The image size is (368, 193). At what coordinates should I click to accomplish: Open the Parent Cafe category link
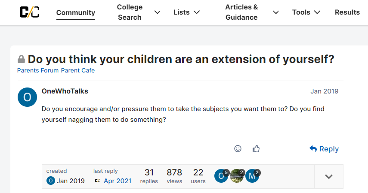pyautogui.click(x=78, y=70)
